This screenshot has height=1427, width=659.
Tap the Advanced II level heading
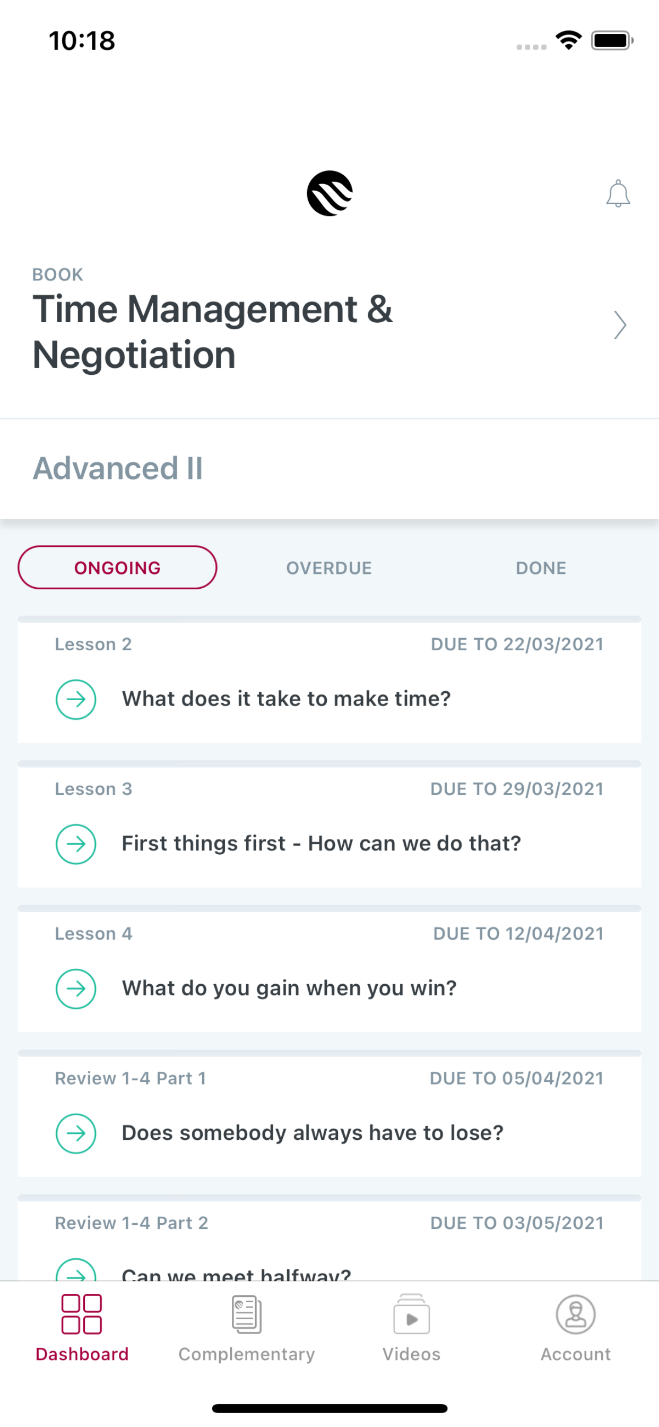point(118,468)
